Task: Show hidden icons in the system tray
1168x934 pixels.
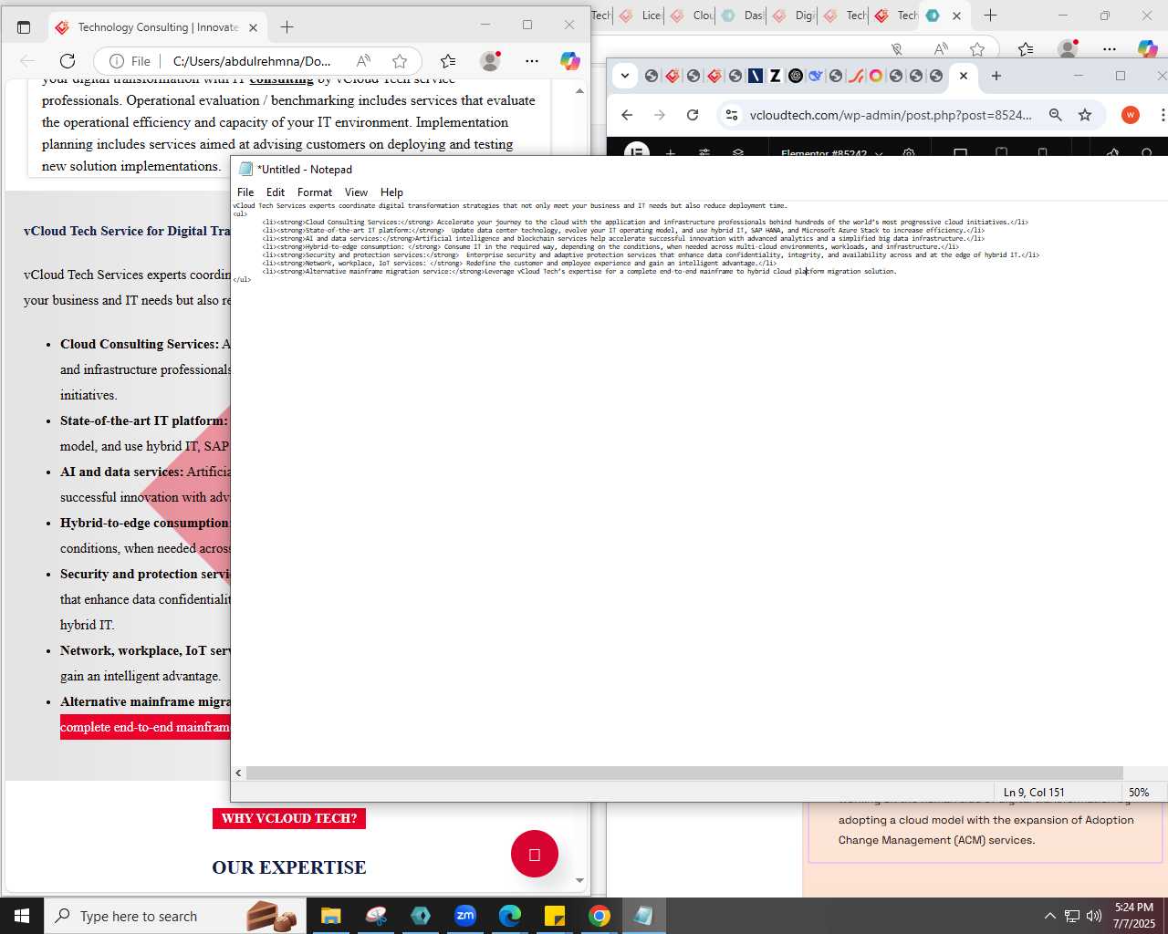Action: click(1050, 916)
